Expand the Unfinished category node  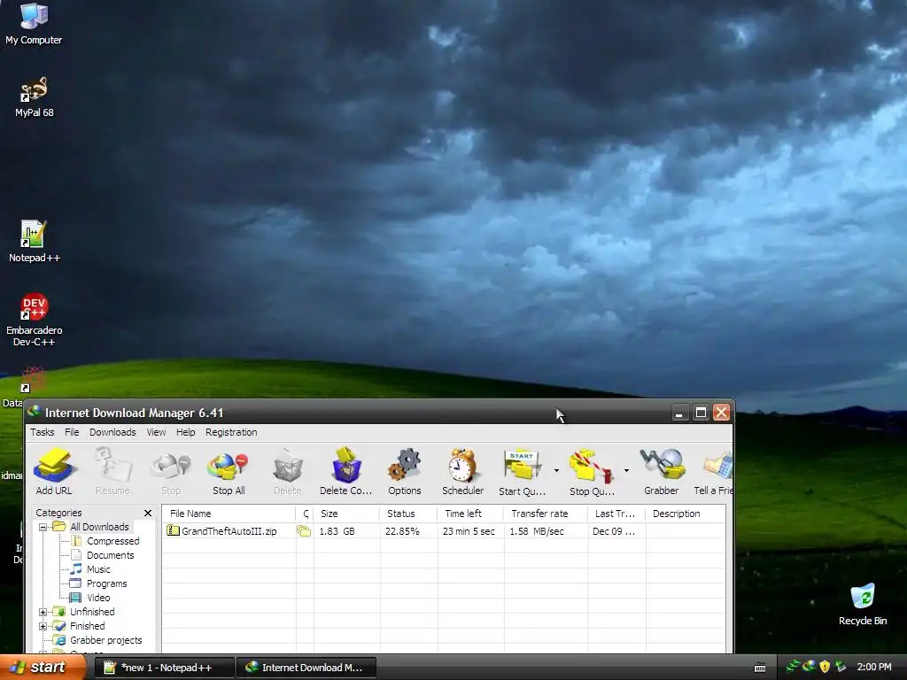pyautogui.click(x=43, y=612)
